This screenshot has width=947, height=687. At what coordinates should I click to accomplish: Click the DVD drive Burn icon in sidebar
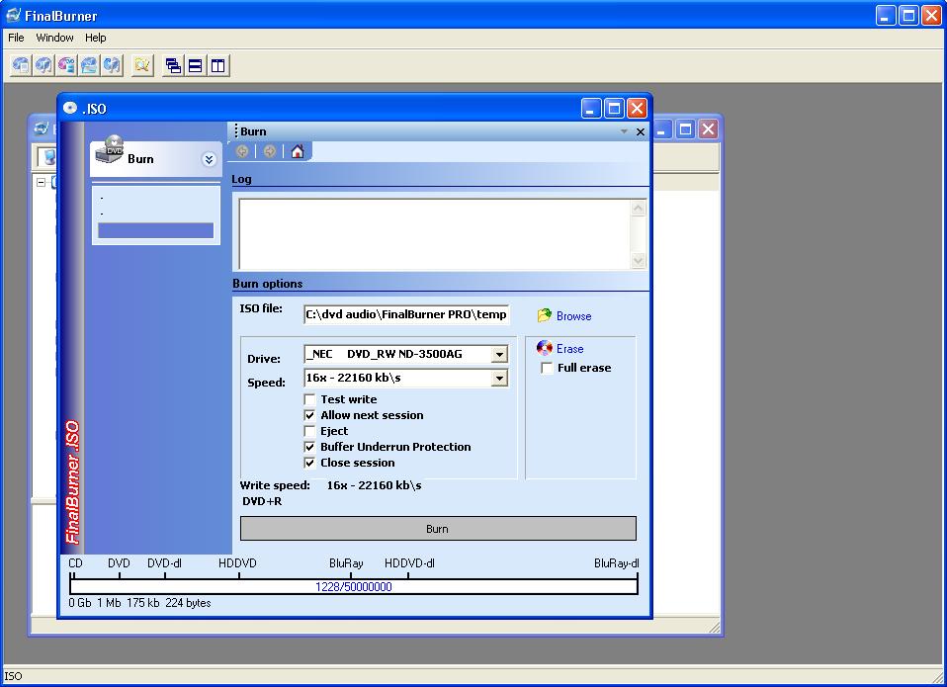pyautogui.click(x=111, y=149)
